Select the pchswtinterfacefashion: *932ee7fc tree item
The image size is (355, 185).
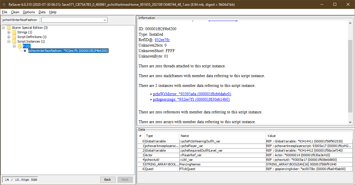pyautogui.click(x=68, y=51)
